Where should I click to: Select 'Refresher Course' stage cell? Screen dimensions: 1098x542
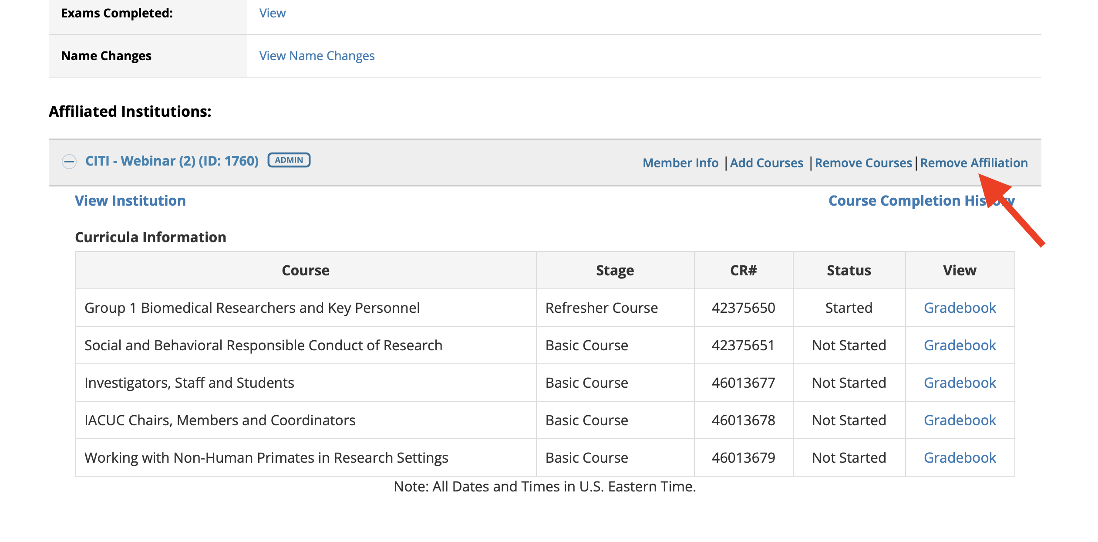click(x=615, y=308)
